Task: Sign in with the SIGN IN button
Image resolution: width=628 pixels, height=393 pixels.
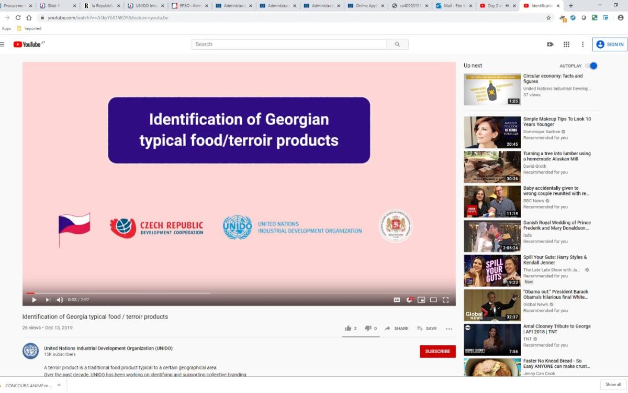Action: pos(610,45)
